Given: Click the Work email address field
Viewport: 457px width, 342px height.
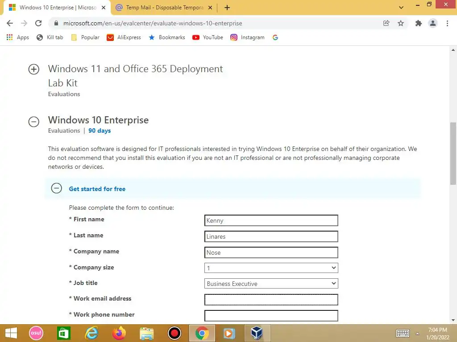Looking at the screenshot, I should pyautogui.click(x=271, y=300).
